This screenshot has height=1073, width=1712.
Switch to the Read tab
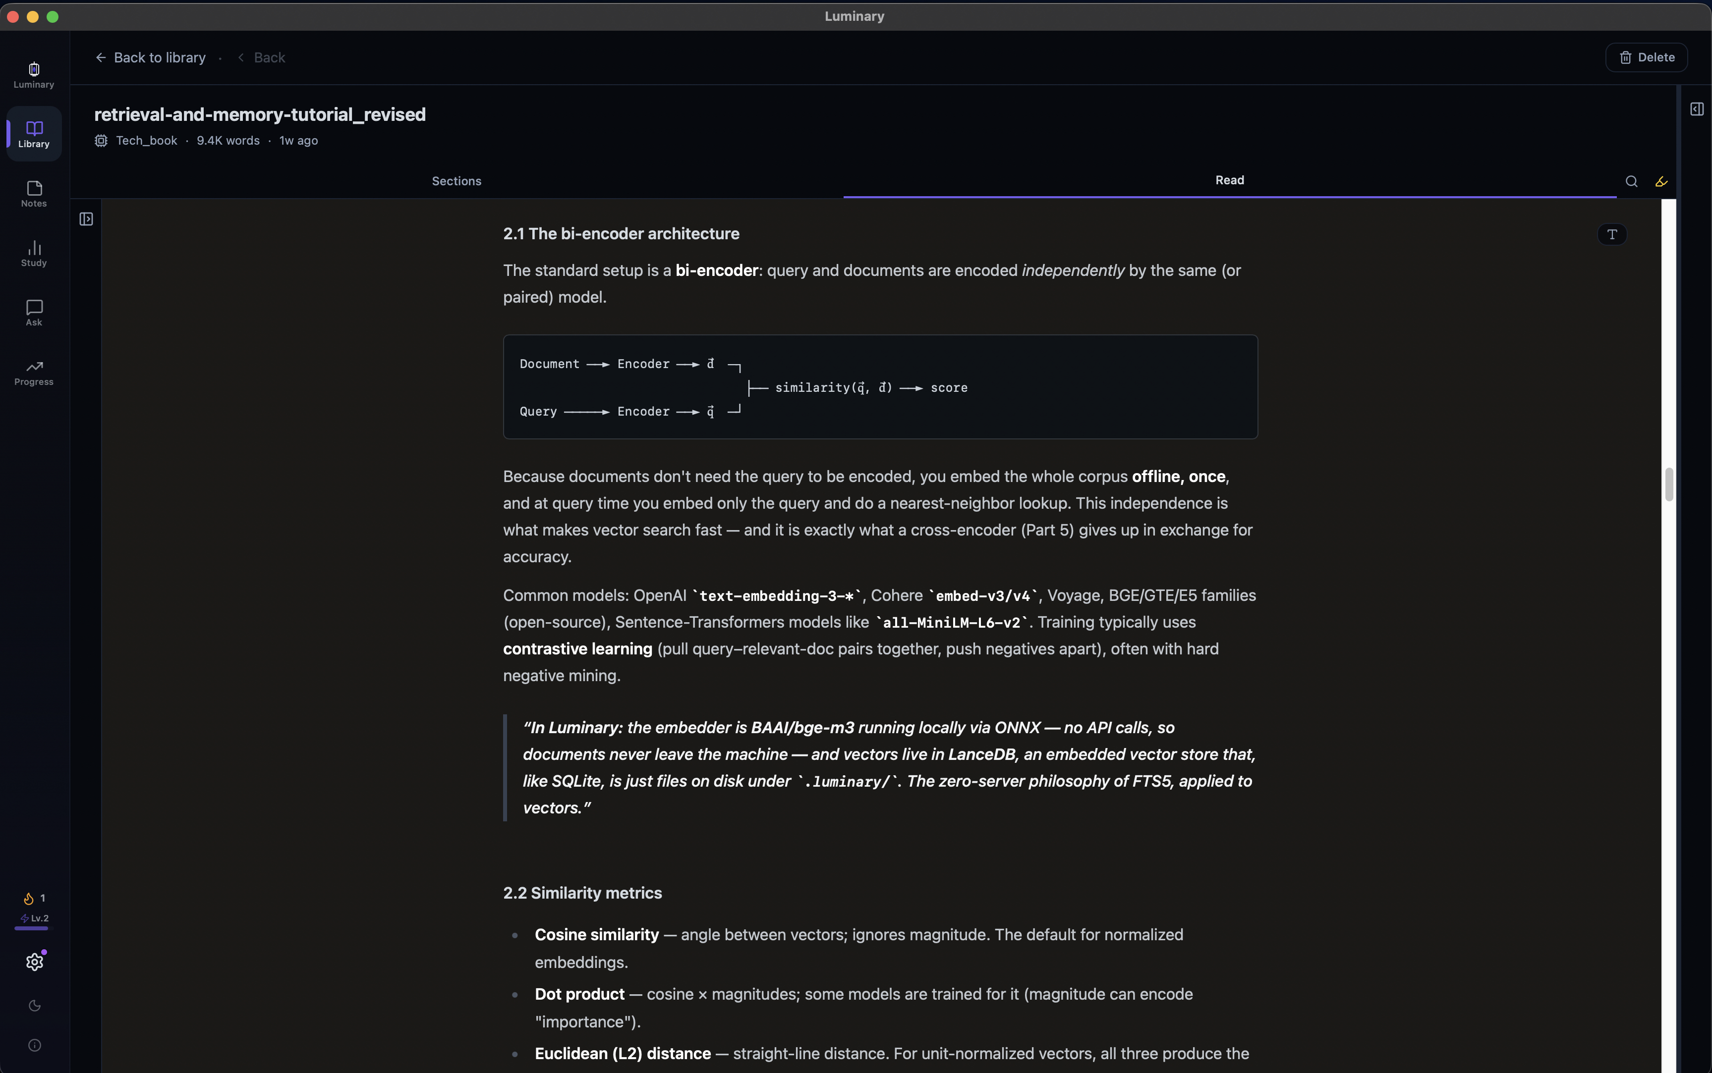[x=1229, y=180]
